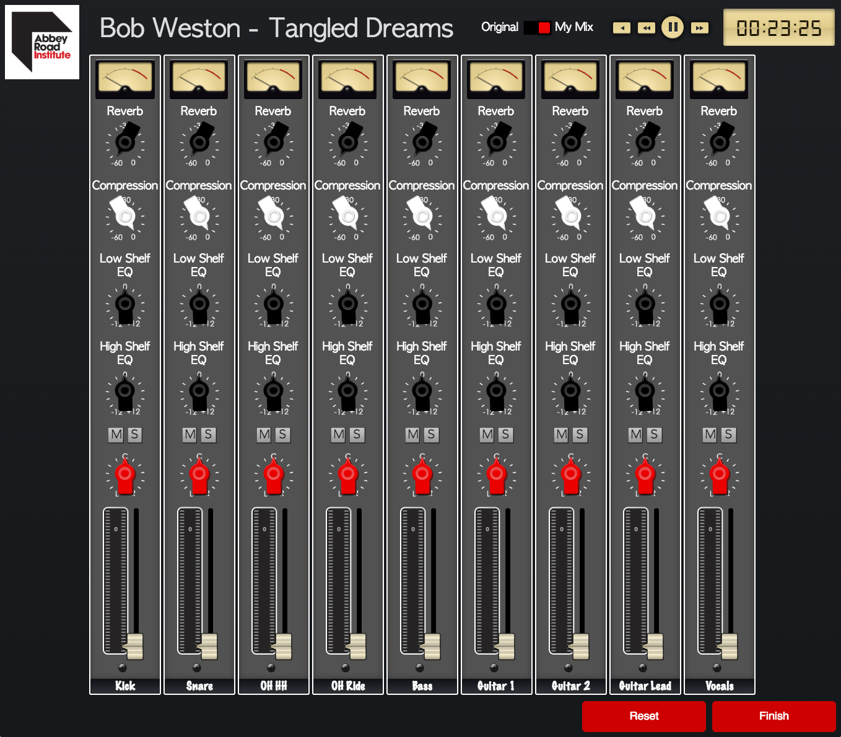Click the High Shelf EQ knob on Guitar 1
Screen dimensions: 841x737
(x=496, y=391)
